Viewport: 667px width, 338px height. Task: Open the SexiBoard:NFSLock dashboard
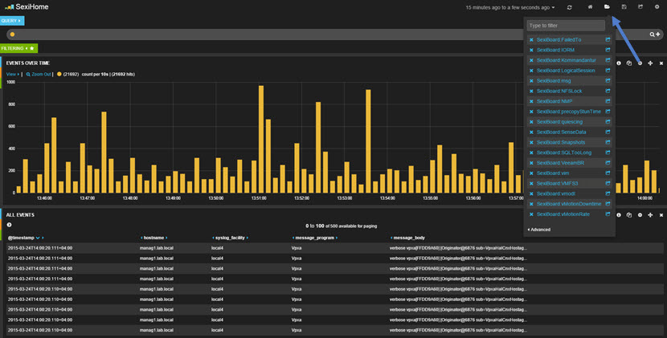[559, 91]
